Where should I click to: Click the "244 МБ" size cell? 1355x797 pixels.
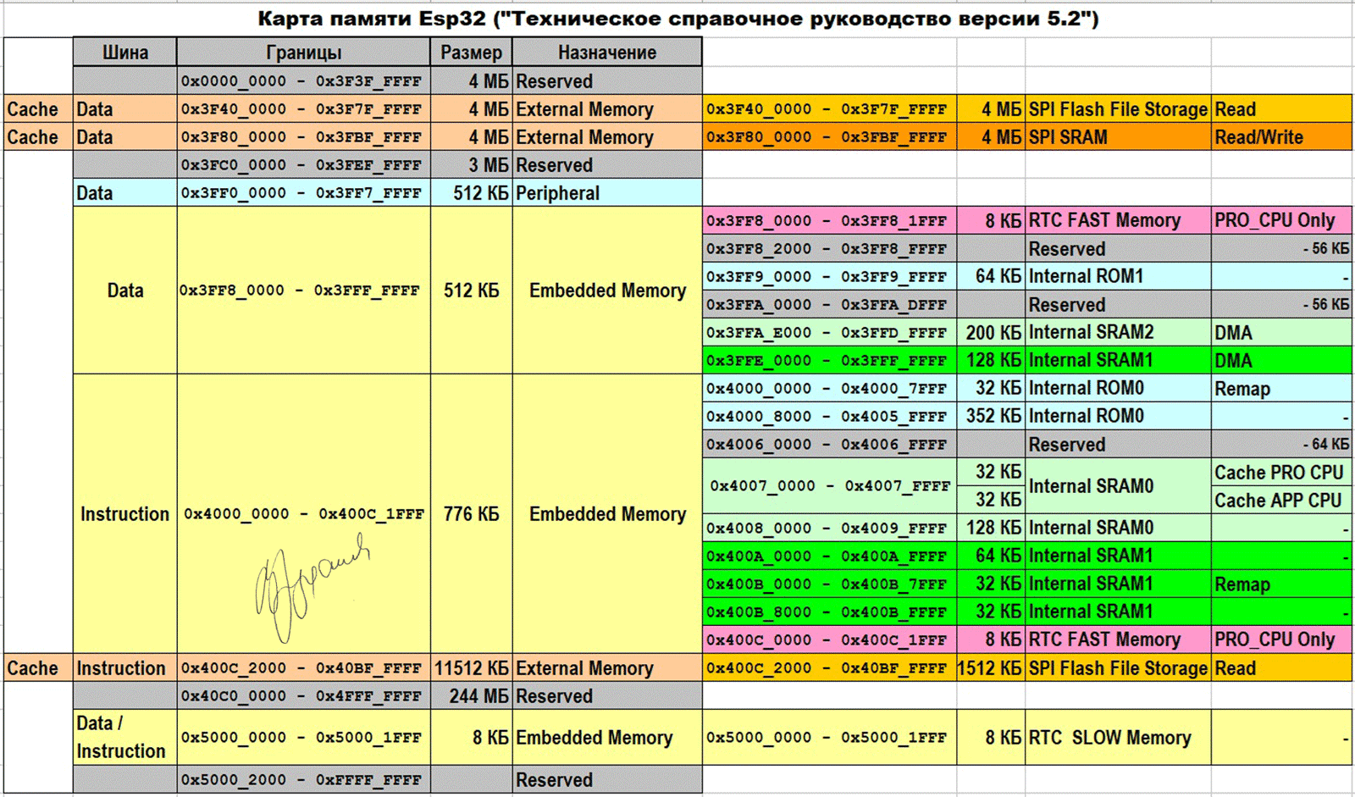[471, 696]
